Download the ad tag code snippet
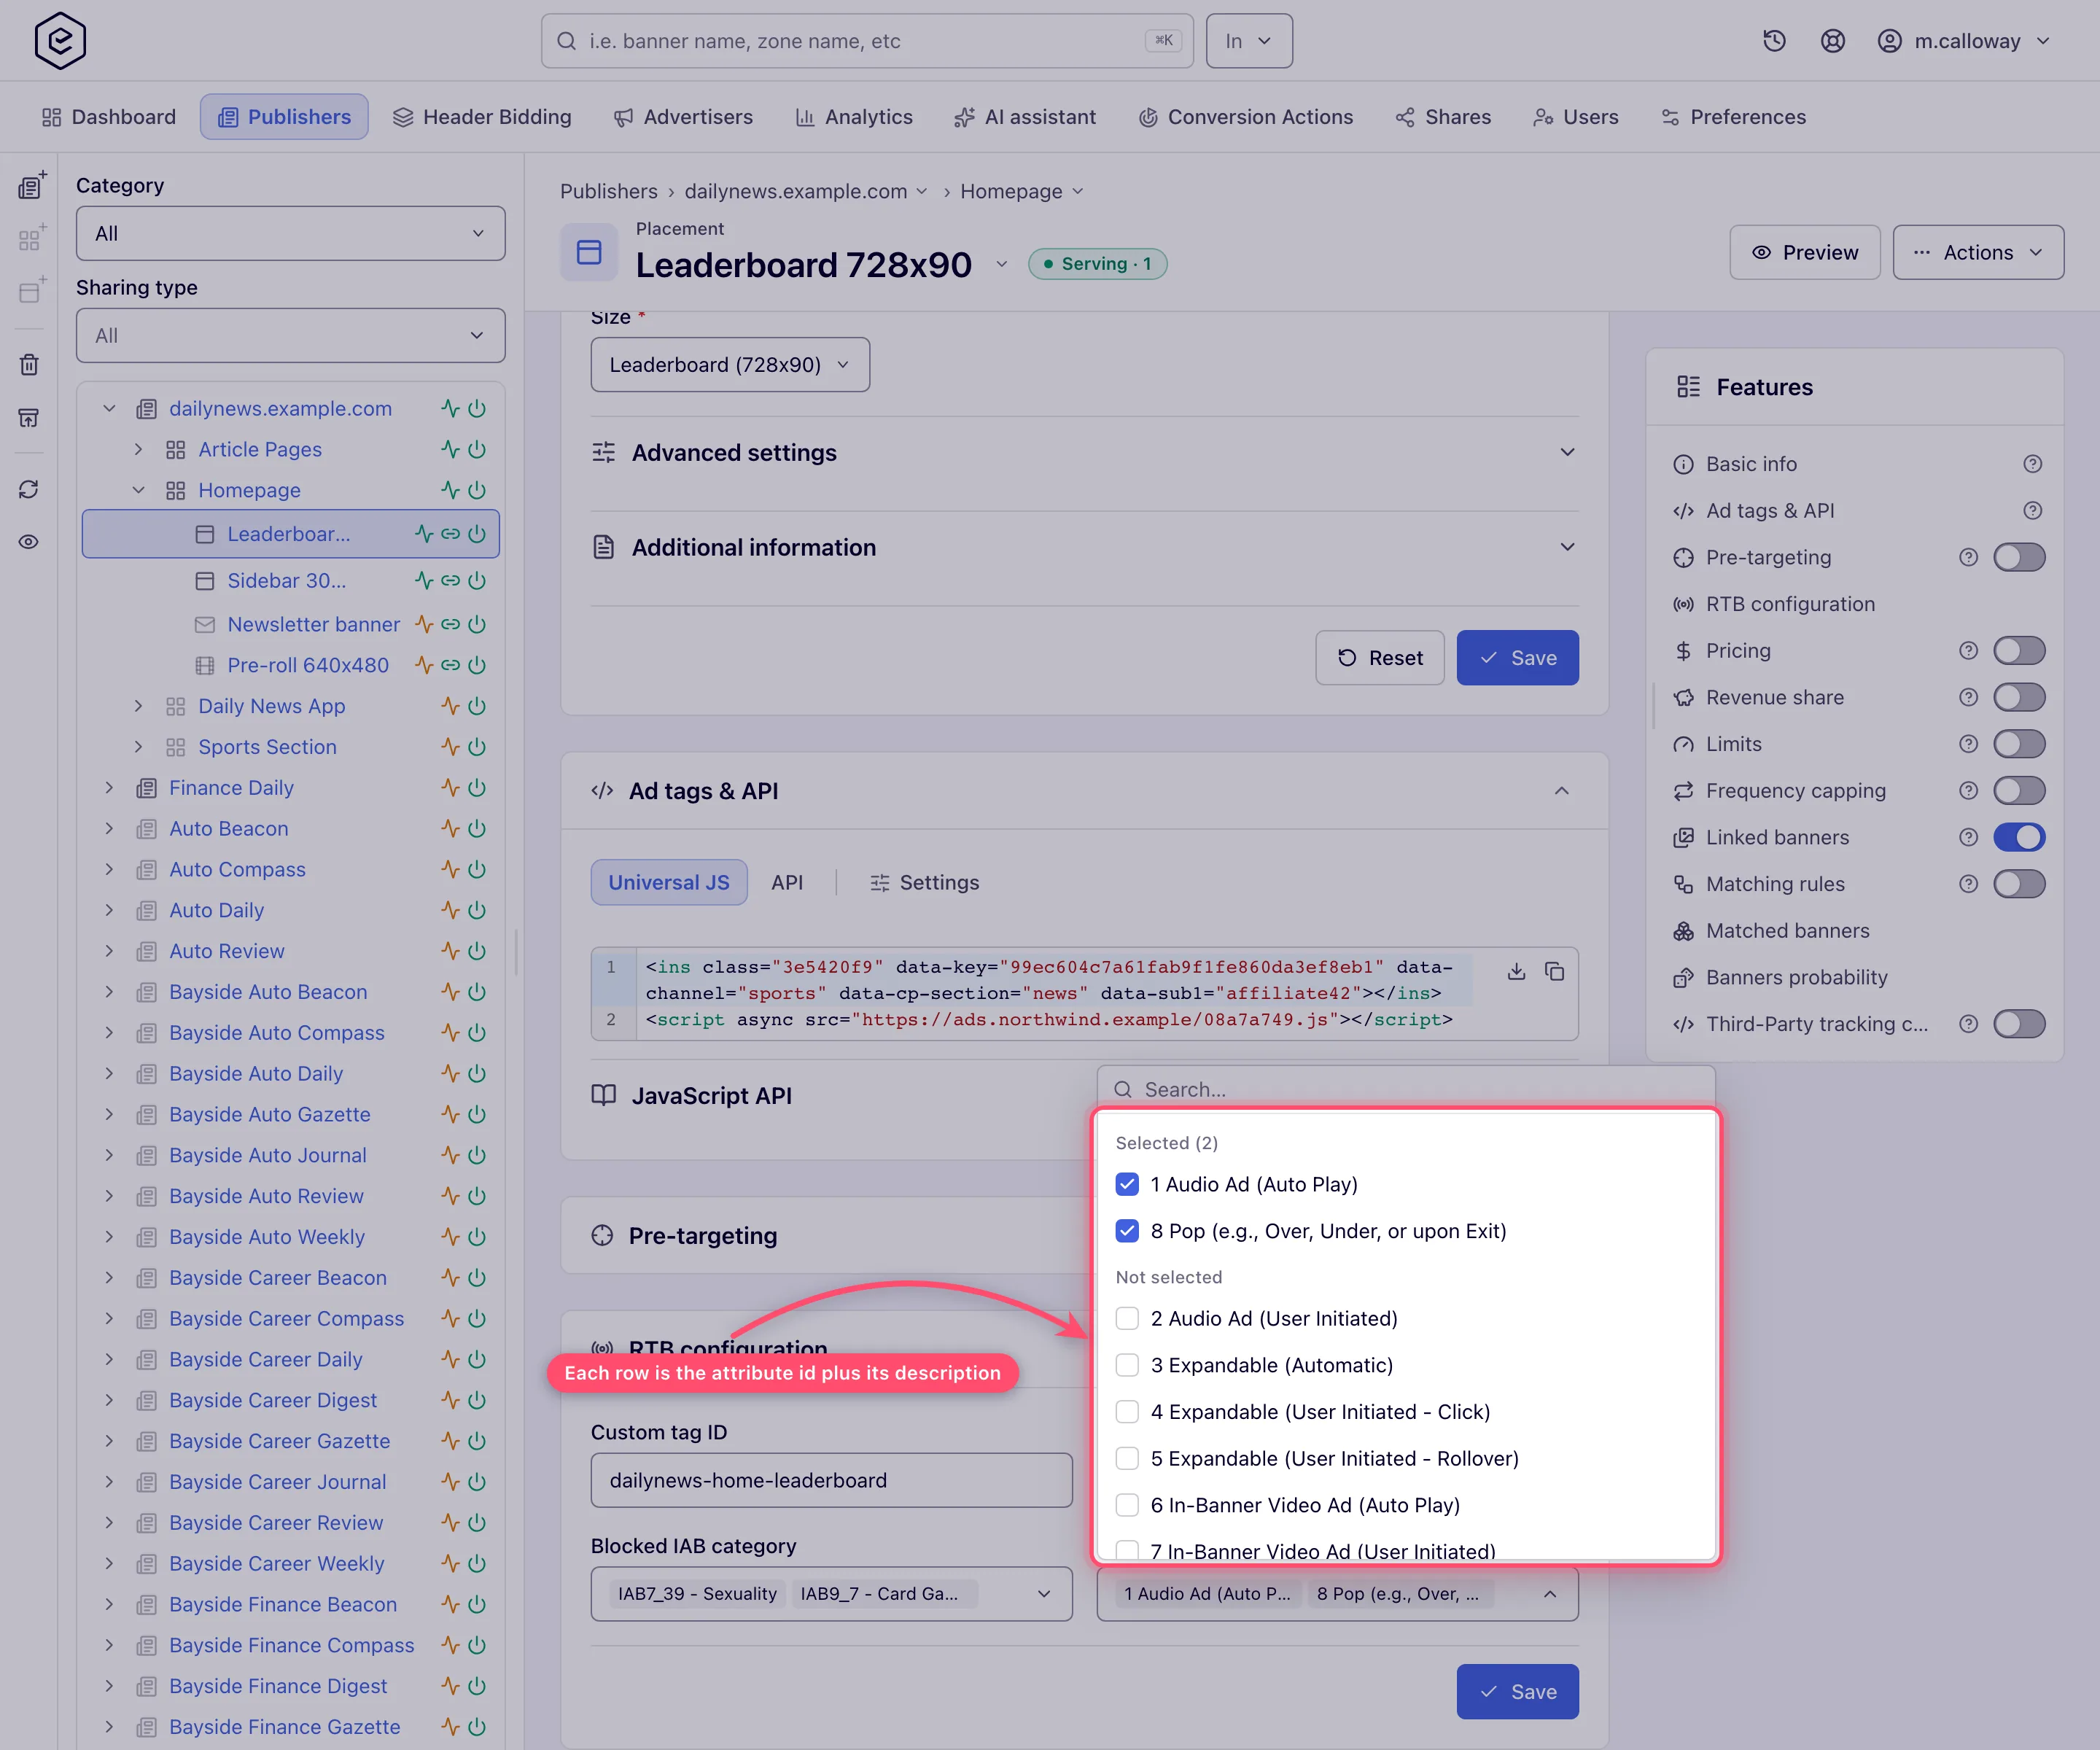 pyautogui.click(x=1516, y=971)
